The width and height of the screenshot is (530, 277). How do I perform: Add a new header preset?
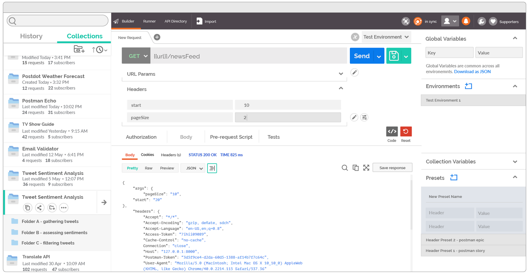coord(454,177)
